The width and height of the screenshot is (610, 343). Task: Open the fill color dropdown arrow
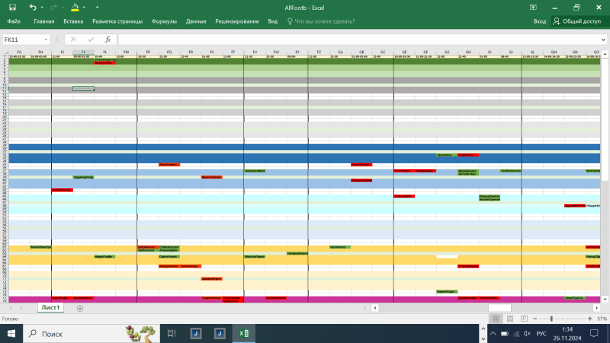84,7
